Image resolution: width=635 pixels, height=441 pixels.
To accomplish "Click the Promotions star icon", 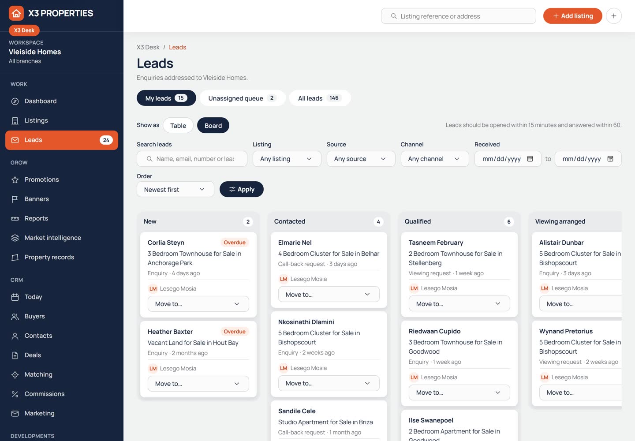I will tap(15, 179).
